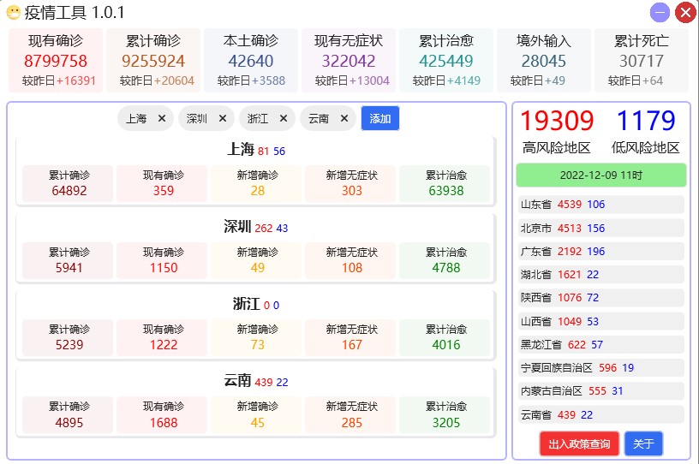This screenshot has width=699, height=464.
Task: Click the 云南 region heading
Action: tap(237, 381)
